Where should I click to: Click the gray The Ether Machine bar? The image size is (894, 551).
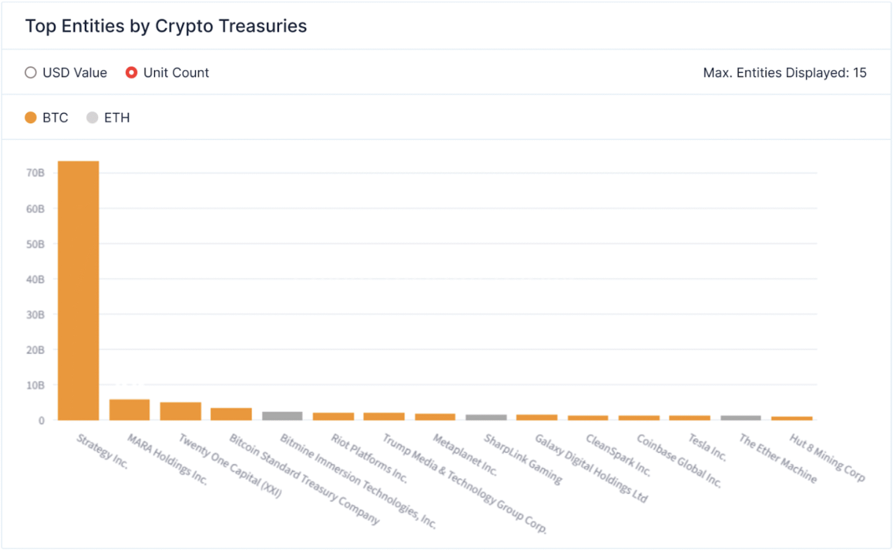[740, 418]
